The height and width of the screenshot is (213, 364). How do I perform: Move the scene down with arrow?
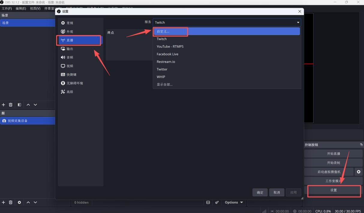[x=35, y=105]
